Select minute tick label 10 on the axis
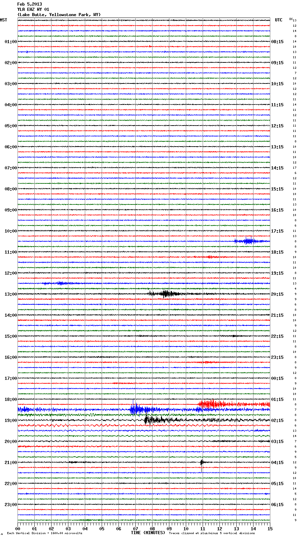The width and height of the screenshot is (298, 538). [186, 529]
